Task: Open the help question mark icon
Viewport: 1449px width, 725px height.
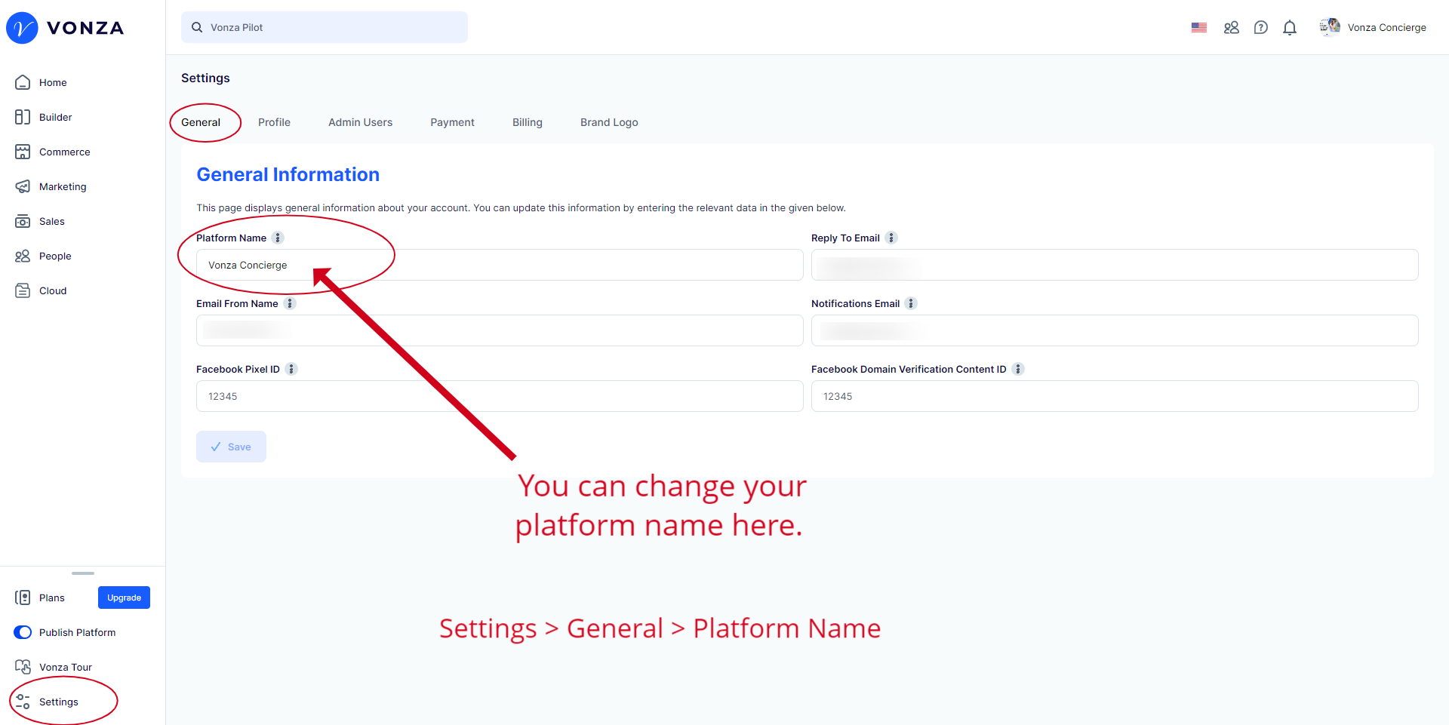Action: point(1261,27)
